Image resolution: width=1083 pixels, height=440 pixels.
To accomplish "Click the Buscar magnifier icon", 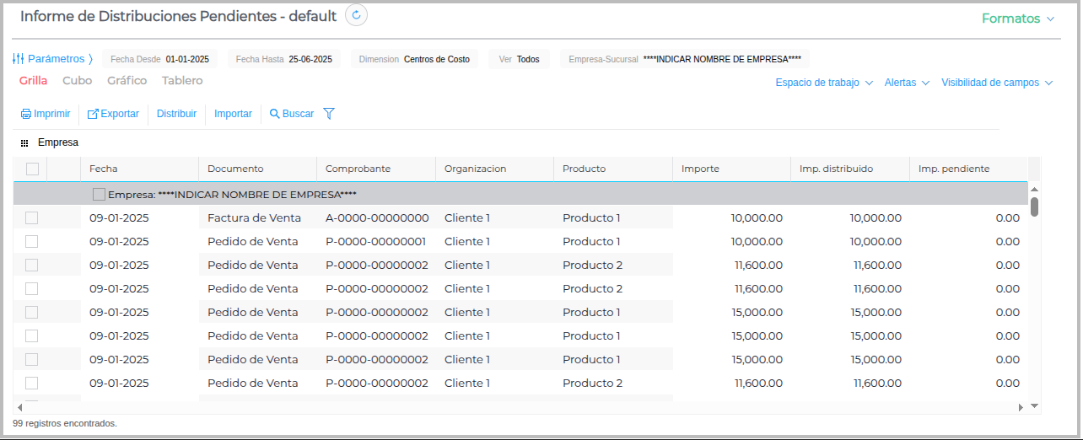I will click(x=274, y=114).
